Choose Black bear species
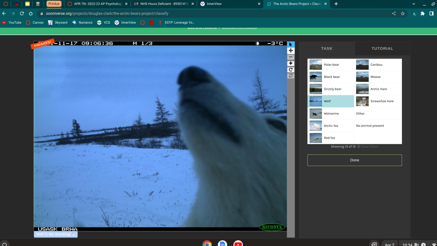437x246 pixels. 331,77
